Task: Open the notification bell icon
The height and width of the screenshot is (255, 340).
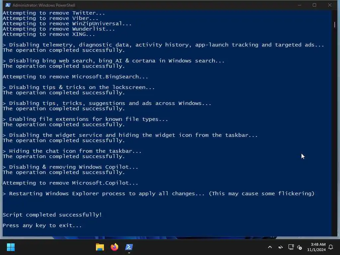Action: click(331, 247)
